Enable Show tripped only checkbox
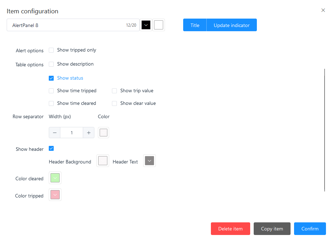Screen dimensions: 333x242 51,50
